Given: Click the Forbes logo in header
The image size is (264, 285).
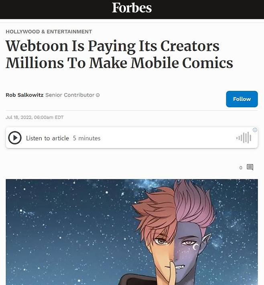Looking at the screenshot, I should [132, 8].
